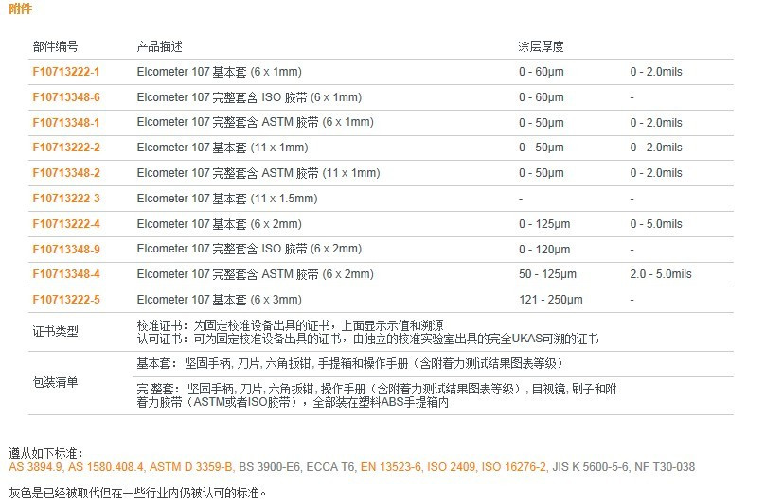Click the 涂层厚度 column header
765x504 pixels.
(541, 46)
